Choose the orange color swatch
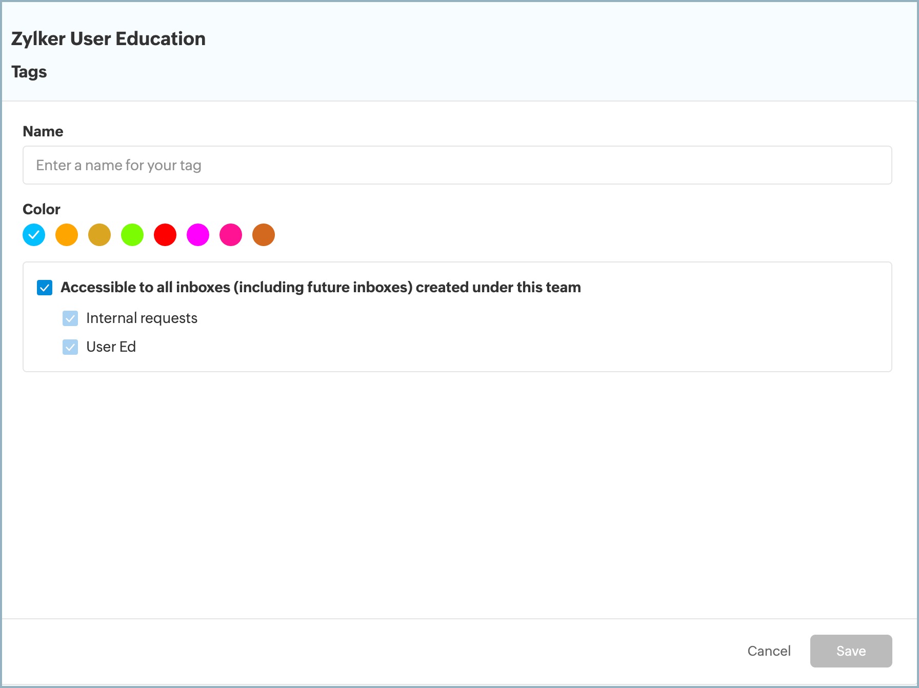 pos(67,235)
